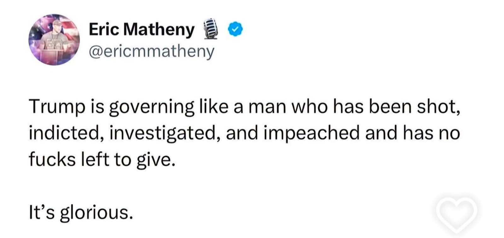The width and height of the screenshot is (504, 238).
Task: Visit the @ericmmatheny handle link
Action: (x=152, y=51)
